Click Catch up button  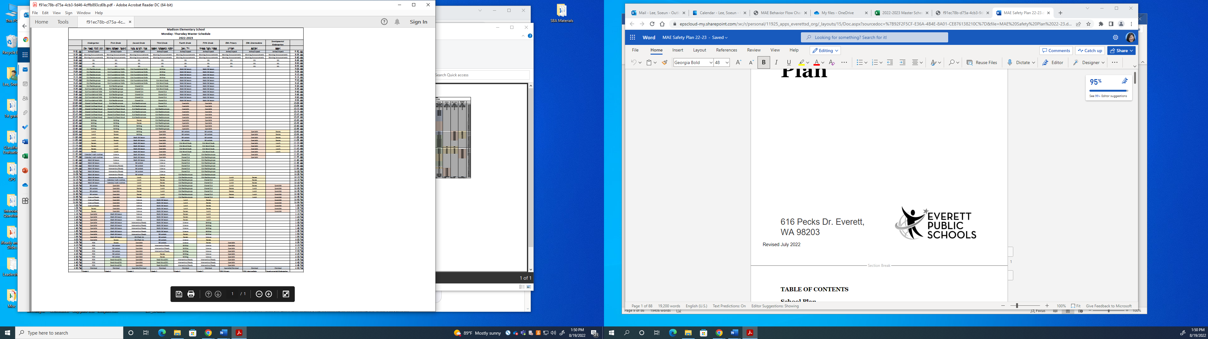click(1090, 51)
